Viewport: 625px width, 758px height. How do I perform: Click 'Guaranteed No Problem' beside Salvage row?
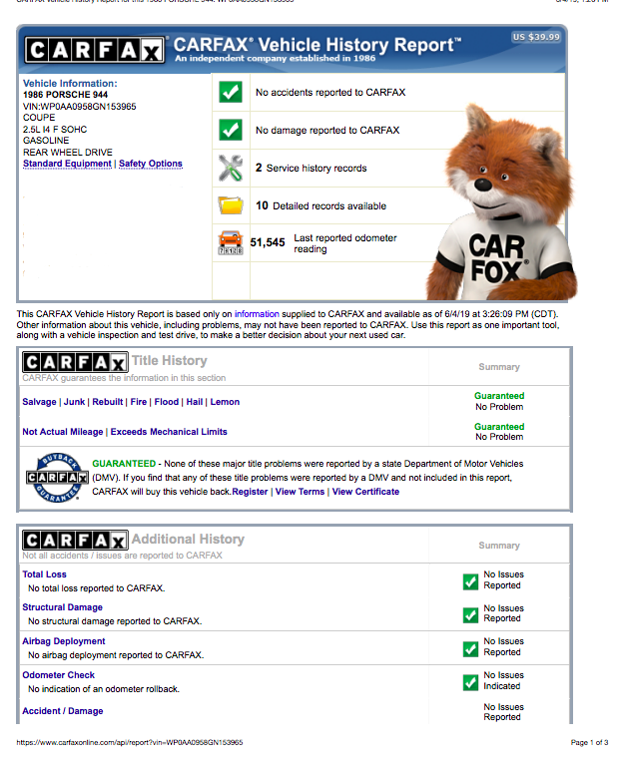pos(499,401)
